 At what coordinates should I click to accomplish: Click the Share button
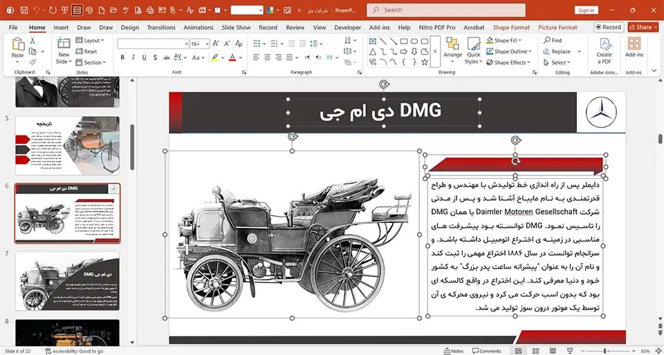click(643, 27)
